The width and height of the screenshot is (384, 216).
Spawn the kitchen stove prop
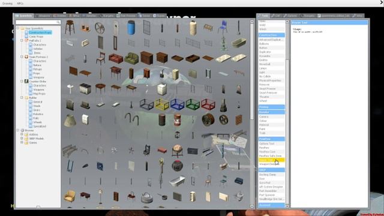point(85,89)
